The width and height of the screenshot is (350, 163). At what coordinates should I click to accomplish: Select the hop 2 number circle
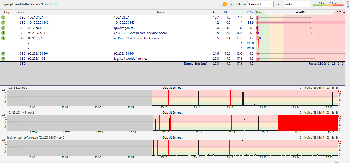pyautogui.click(x=3, y=23)
